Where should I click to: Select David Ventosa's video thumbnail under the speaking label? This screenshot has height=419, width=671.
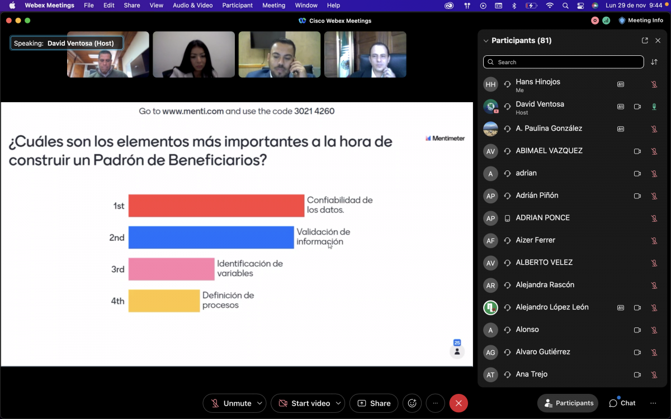[108, 54]
